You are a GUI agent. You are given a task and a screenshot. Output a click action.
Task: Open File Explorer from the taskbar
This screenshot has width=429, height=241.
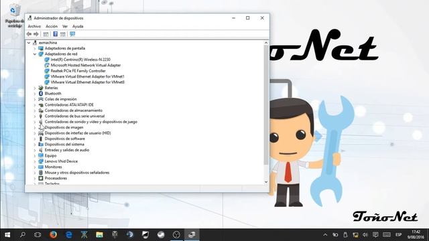pos(99,235)
